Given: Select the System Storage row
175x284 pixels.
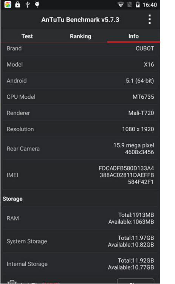Looking at the screenshot, I should coord(81,241).
